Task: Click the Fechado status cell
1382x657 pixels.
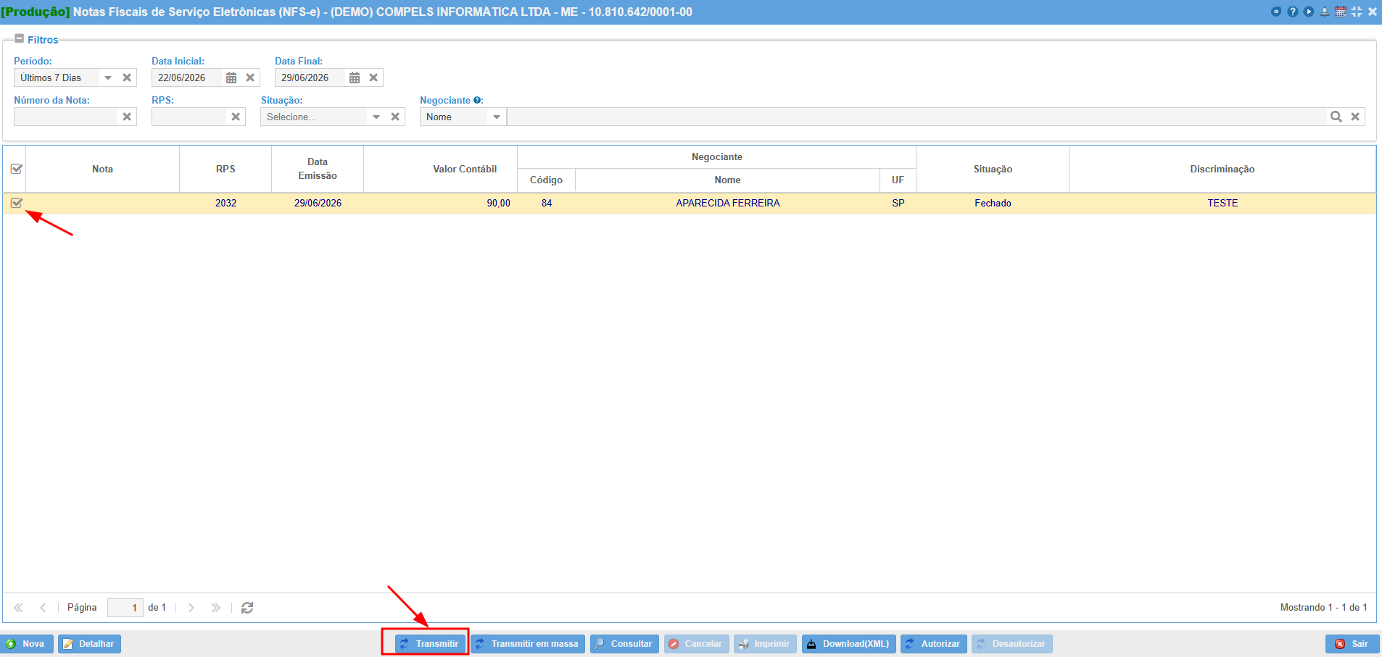Action: 993,203
